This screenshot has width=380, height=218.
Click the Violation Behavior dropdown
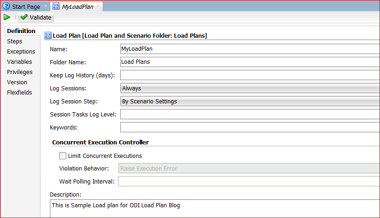[x=250, y=169]
